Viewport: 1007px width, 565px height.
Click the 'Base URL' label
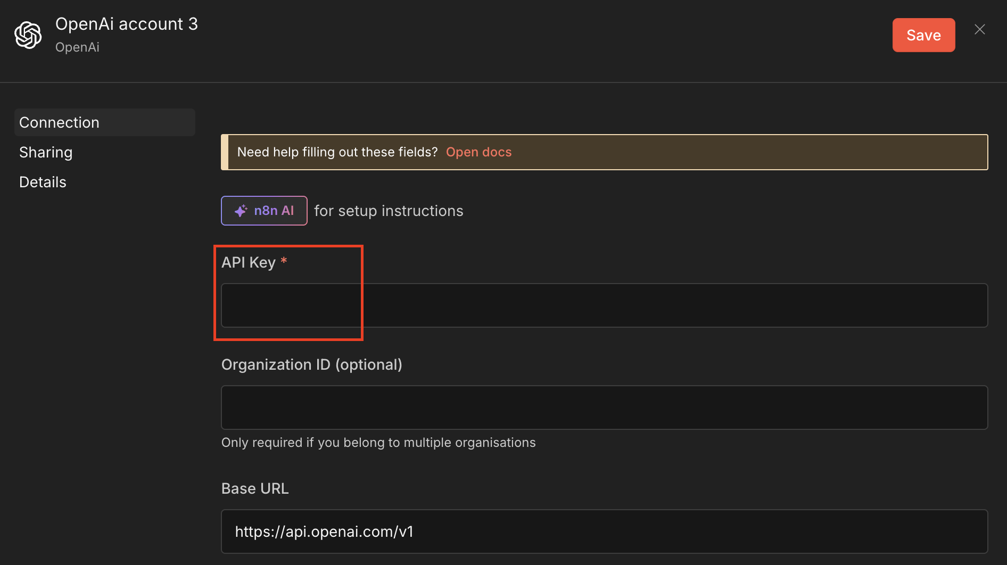pyautogui.click(x=255, y=488)
